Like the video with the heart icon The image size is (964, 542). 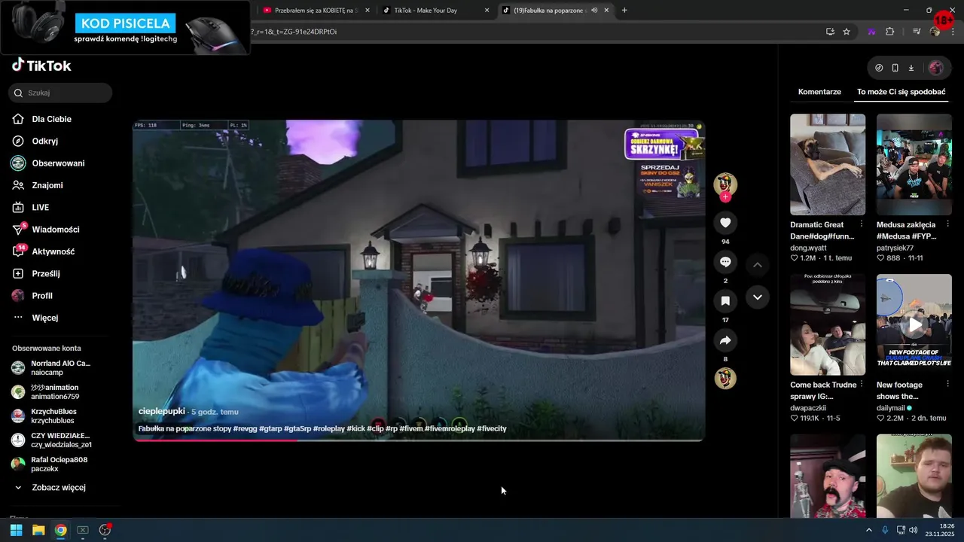pyautogui.click(x=725, y=223)
